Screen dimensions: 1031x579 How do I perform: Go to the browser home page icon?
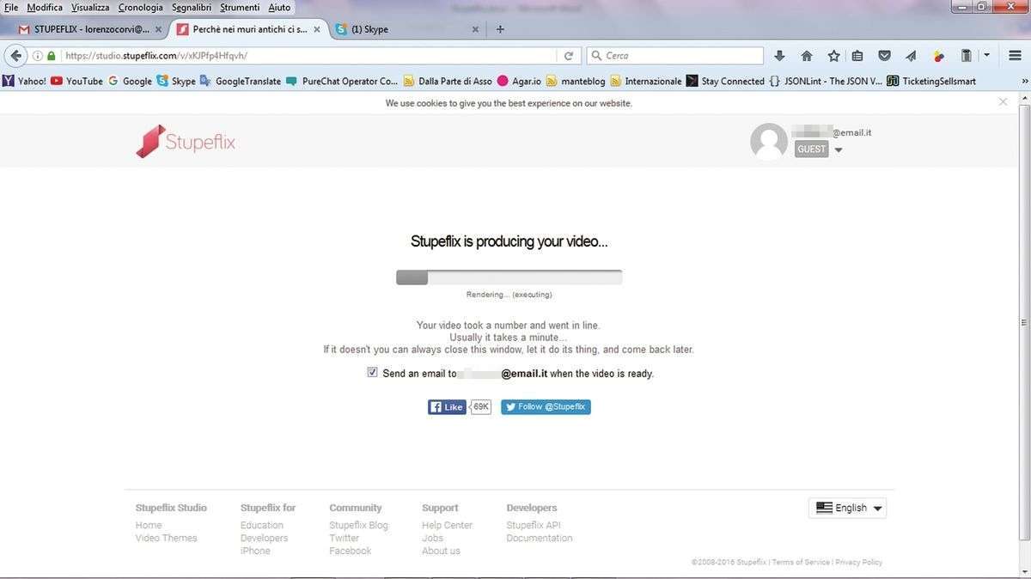pos(807,56)
